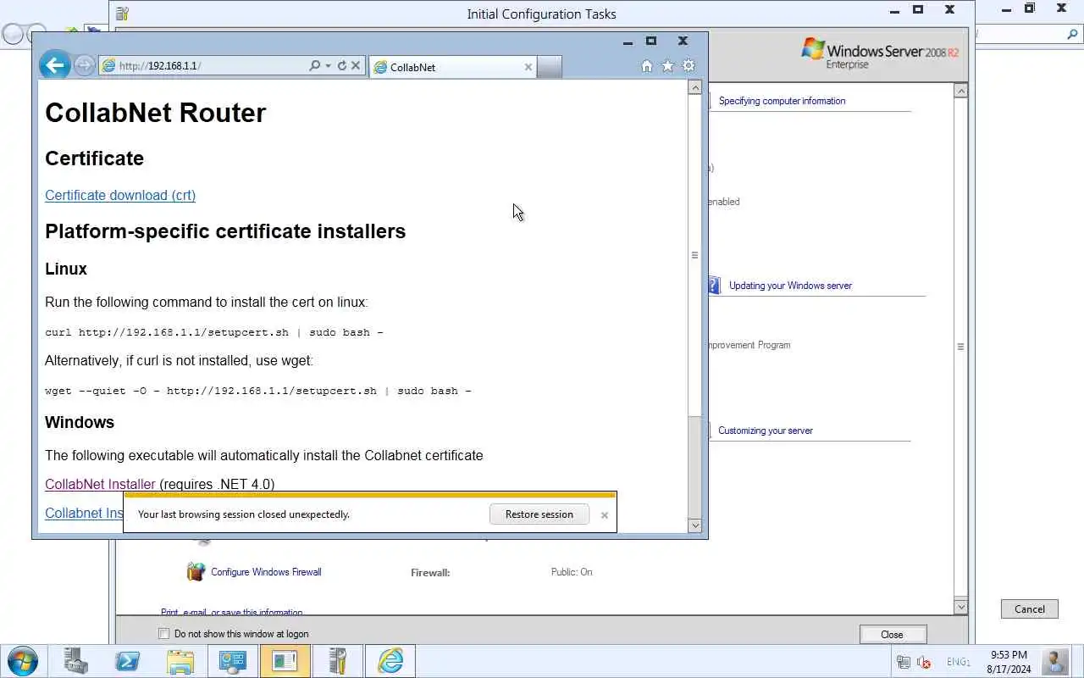Go back in Internet Explorer
This screenshot has width=1084, height=678.
(x=54, y=65)
